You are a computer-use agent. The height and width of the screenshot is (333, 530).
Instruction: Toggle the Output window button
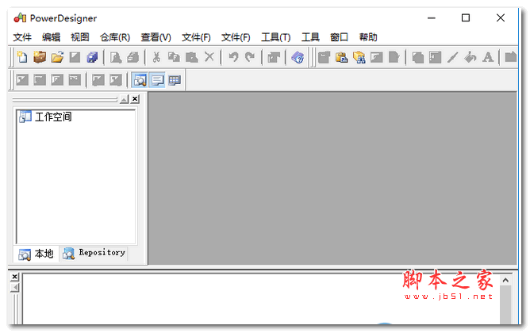(x=157, y=80)
